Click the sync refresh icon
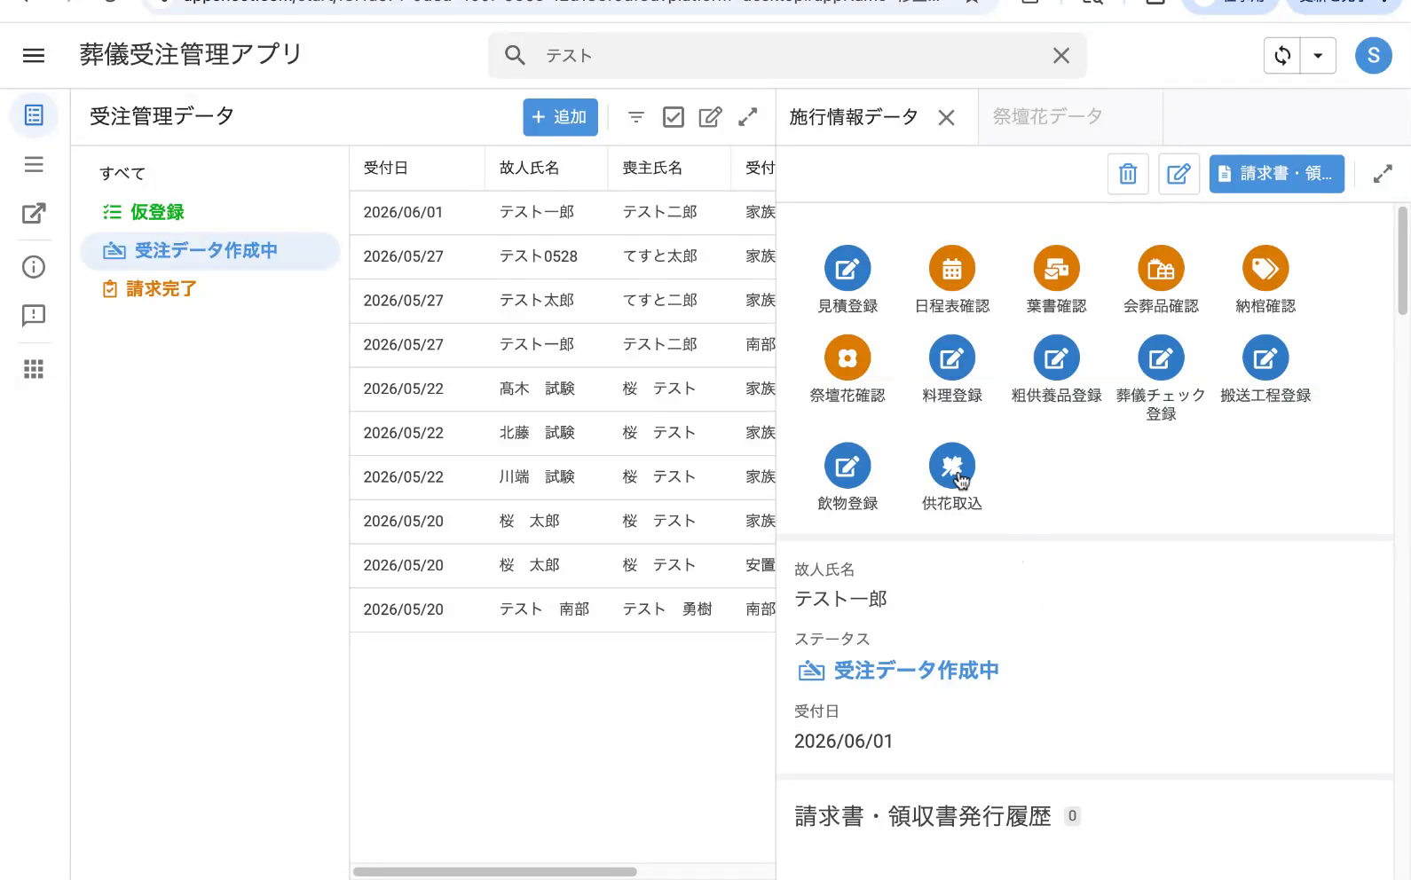 [x=1282, y=56]
